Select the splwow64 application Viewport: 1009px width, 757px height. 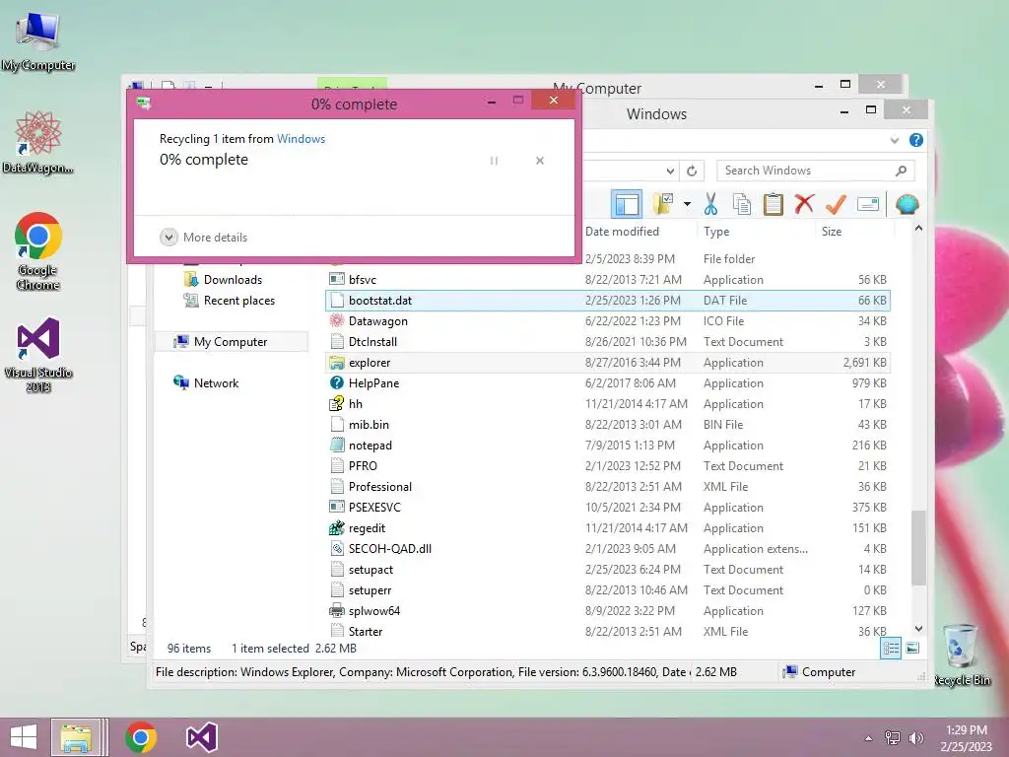(x=608, y=610)
